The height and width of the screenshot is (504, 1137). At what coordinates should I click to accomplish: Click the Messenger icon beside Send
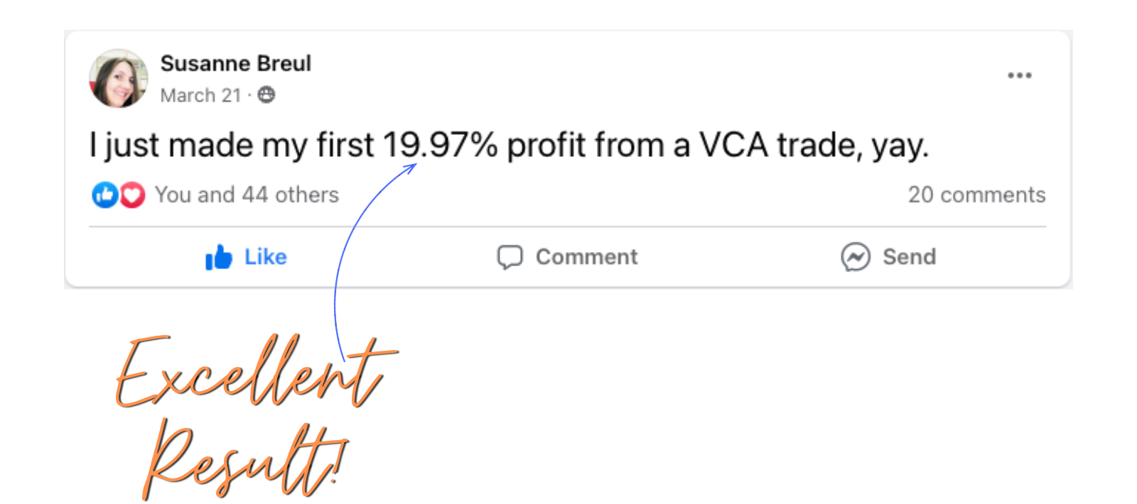856,257
